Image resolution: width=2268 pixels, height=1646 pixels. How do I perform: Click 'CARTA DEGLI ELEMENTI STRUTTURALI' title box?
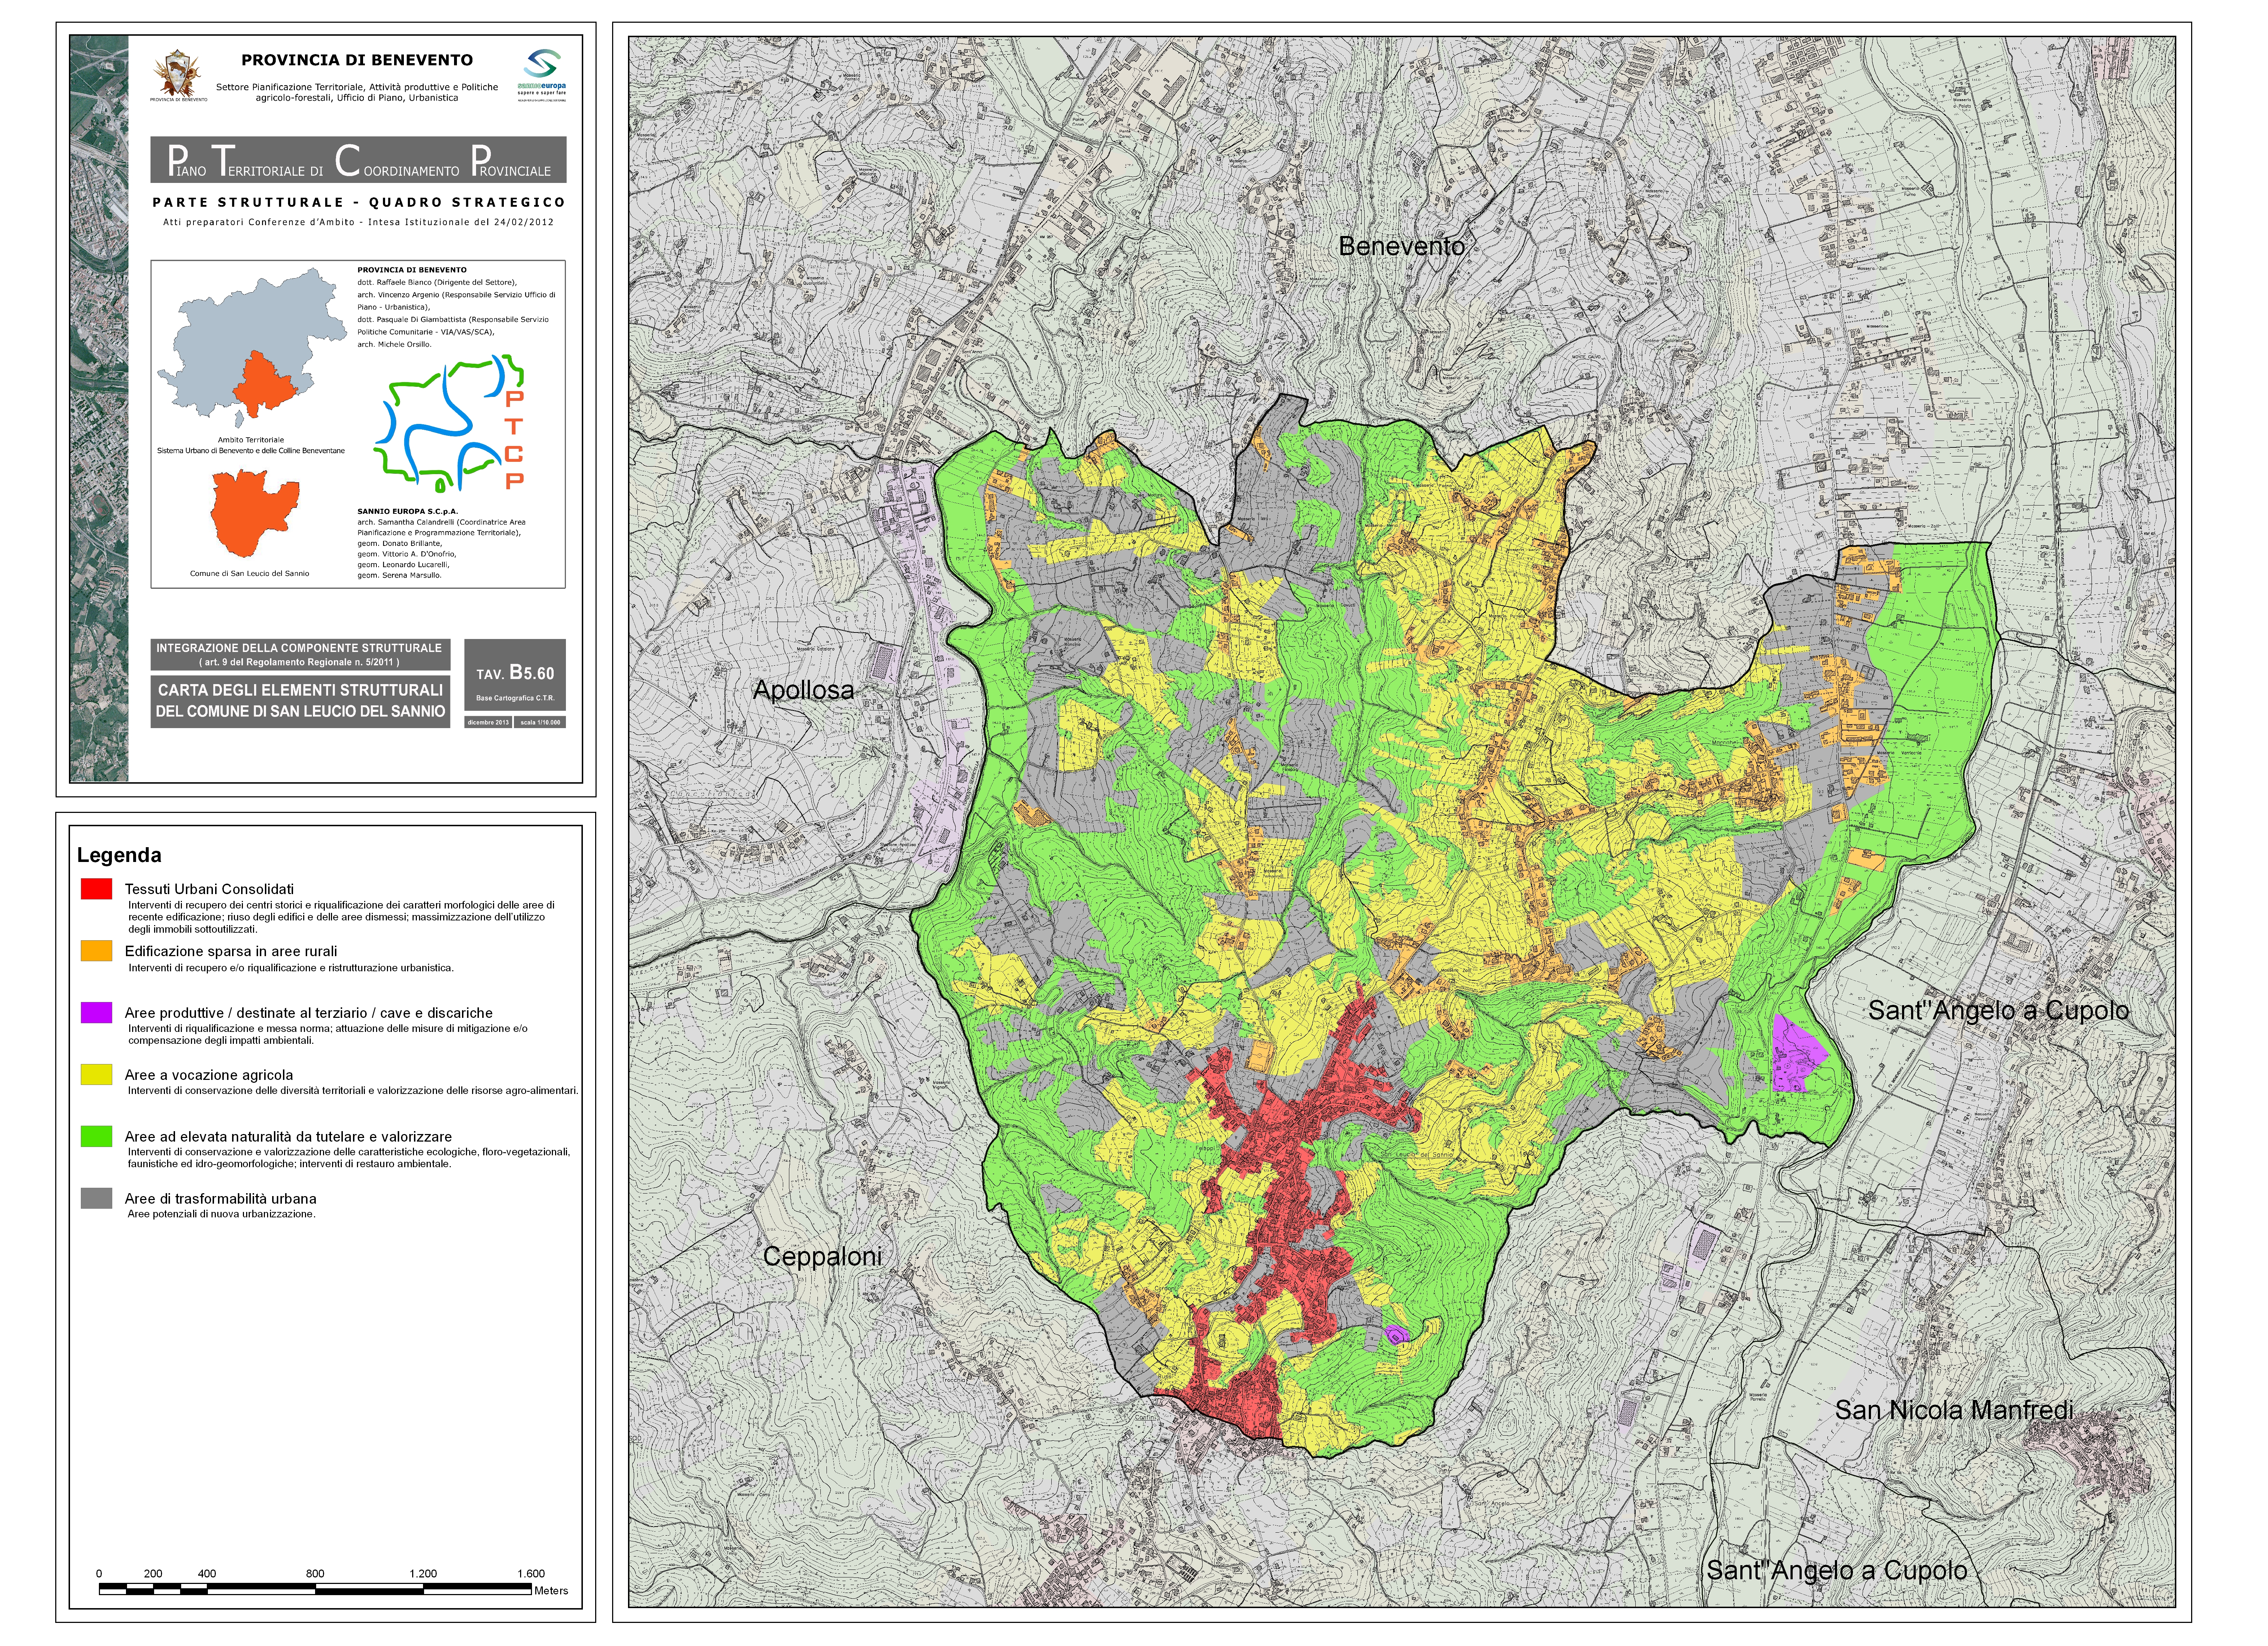pos(300,701)
